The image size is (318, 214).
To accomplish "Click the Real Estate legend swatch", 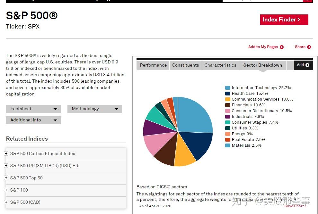I will click(227, 140).
